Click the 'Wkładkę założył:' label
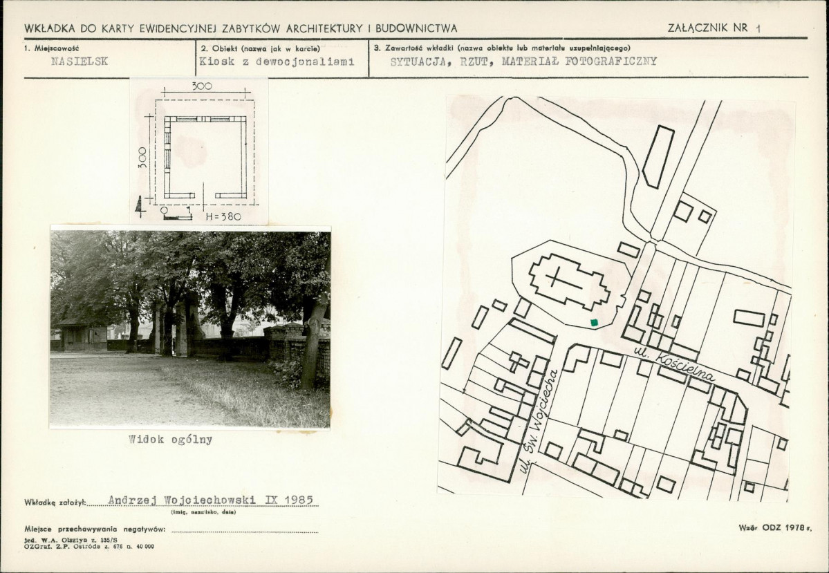829x573 pixels. [55, 502]
